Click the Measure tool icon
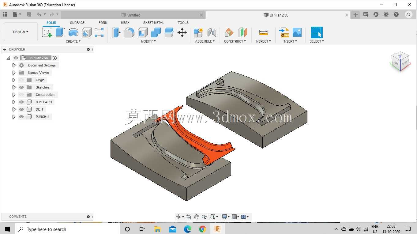This screenshot has height=234, width=417. (263, 32)
